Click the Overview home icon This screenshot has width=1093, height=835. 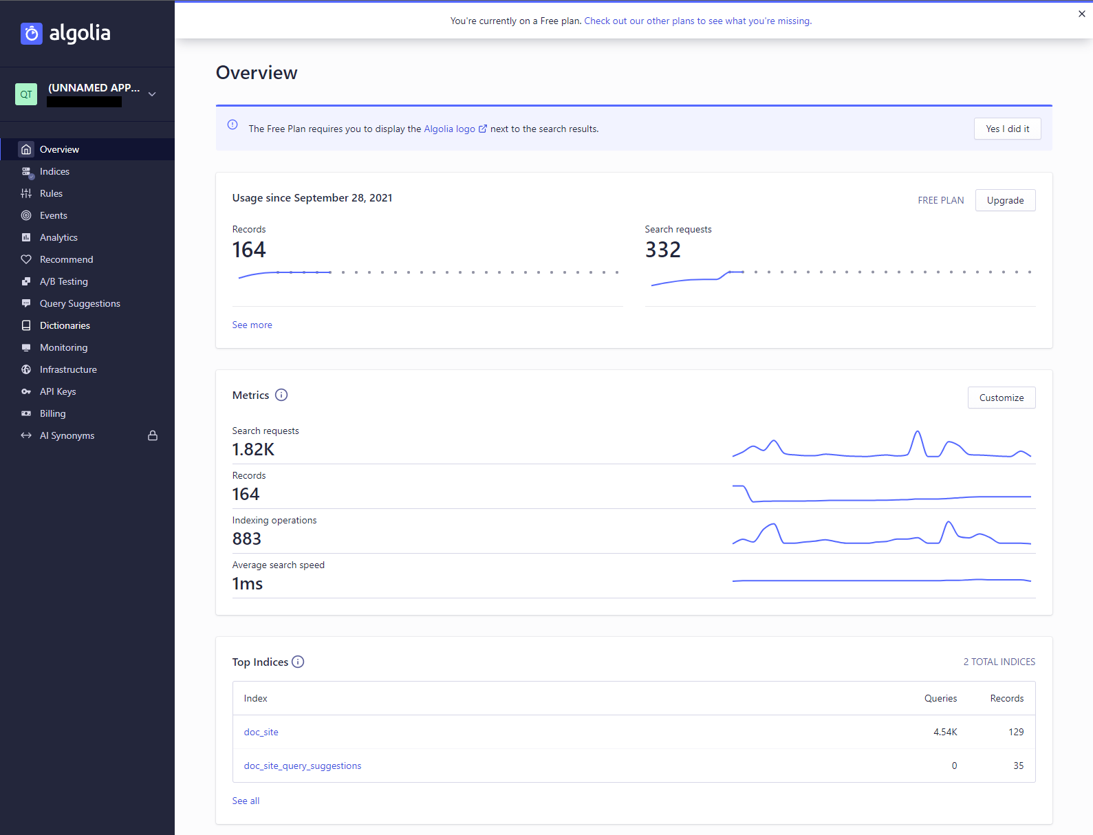pos(26,149)
